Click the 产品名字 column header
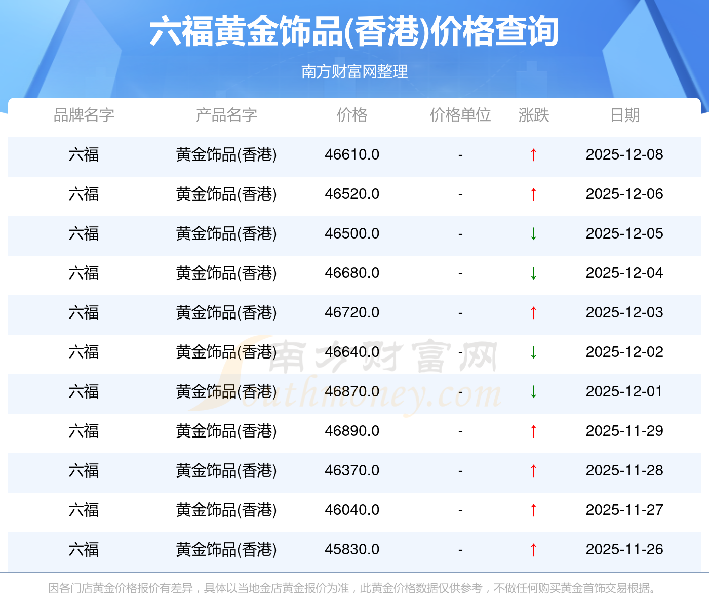The height and width of the screenshot is (596, 709). click(226, 115)
